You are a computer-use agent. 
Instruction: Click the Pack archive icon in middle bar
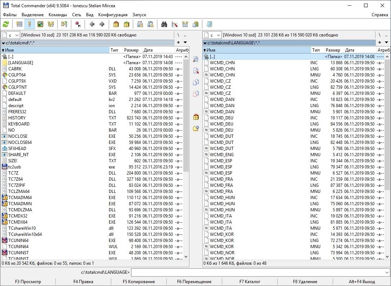click(196, 117)
